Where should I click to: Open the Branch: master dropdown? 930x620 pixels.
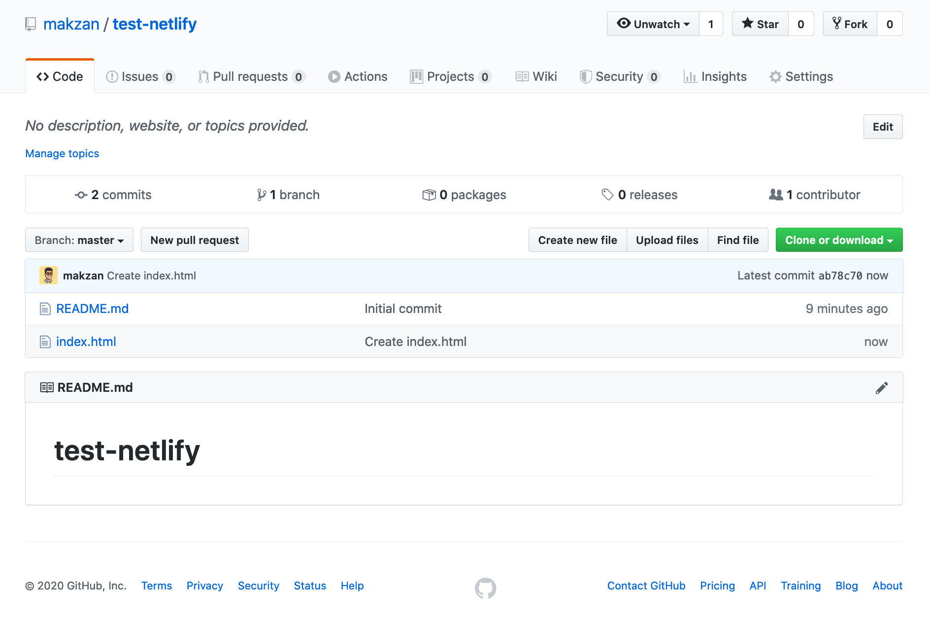(x=79, y=240)
